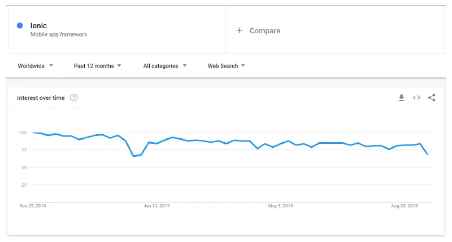Expand the Web Search type dropdown
Image resolution: width=452 pixels, height=242 pixels.
click(x=226, y=66)
